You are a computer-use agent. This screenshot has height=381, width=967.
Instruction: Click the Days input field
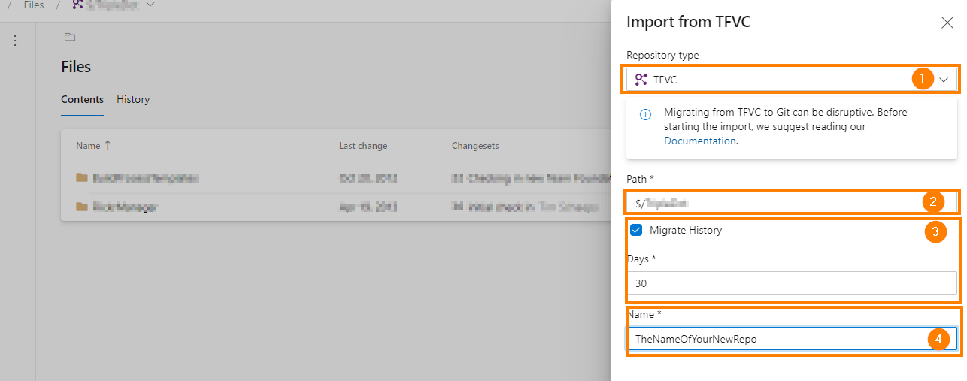tap(791, 283)
